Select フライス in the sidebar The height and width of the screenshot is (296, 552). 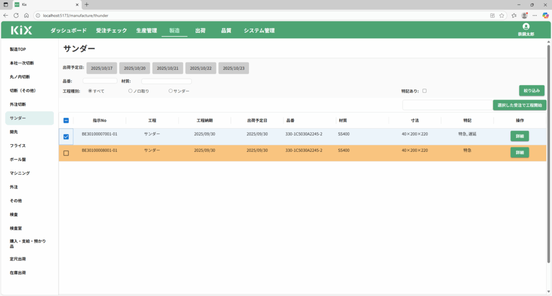point(18,146)
